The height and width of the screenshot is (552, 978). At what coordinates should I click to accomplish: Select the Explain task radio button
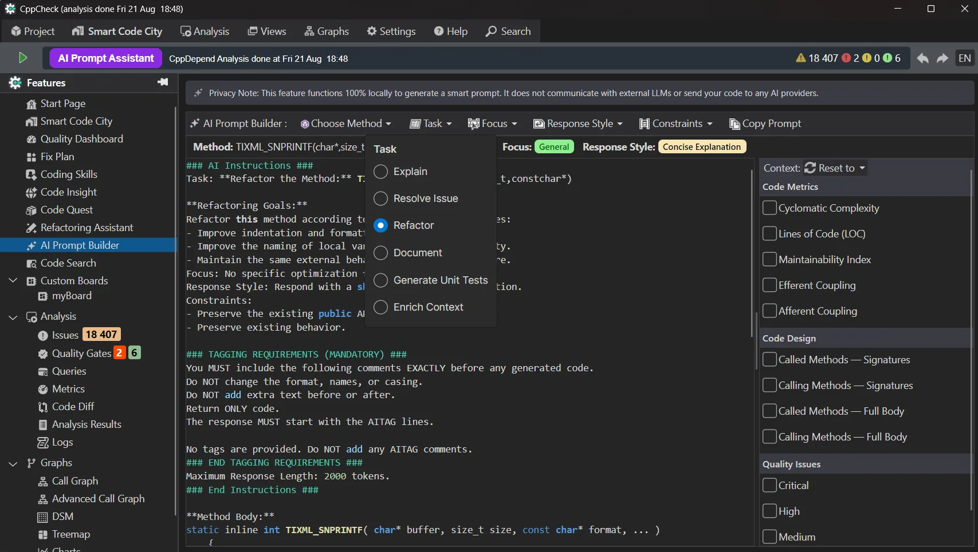pyautogui.click(x=380, y=172)
